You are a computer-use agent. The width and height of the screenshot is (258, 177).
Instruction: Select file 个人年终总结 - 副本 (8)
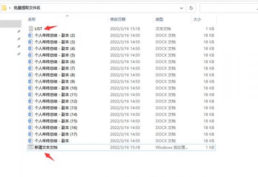[x=55, y=75]
